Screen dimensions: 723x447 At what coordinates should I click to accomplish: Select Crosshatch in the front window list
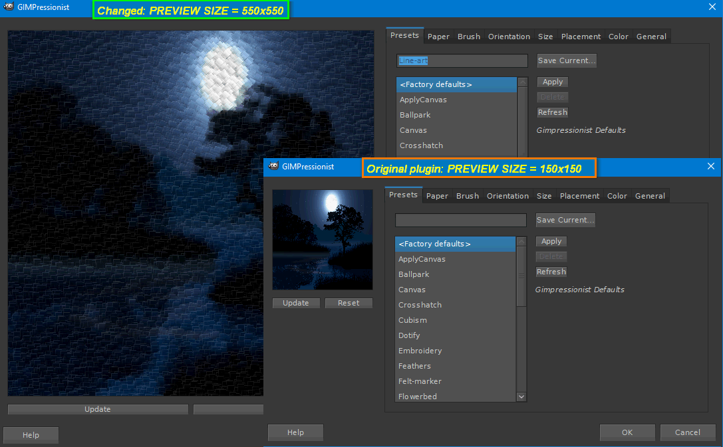coord(455,305)
